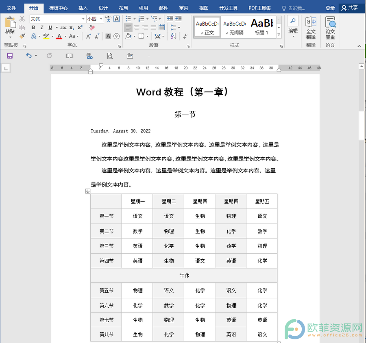Apply distributed alignment
The height and width of the screenshot is (343, 366).
(162, 28)
